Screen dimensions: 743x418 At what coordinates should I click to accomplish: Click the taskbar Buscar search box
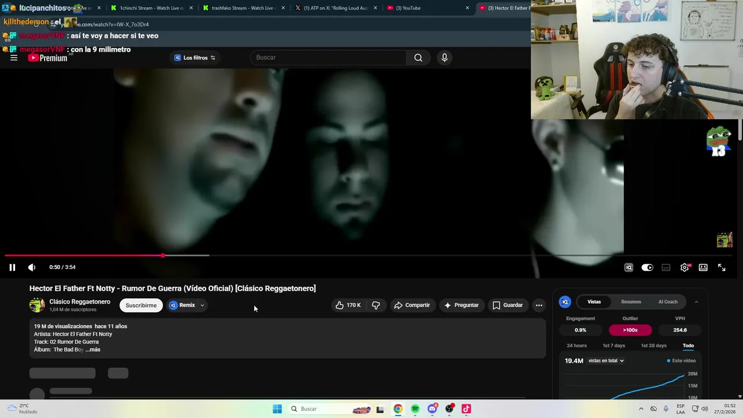point(329,409)
